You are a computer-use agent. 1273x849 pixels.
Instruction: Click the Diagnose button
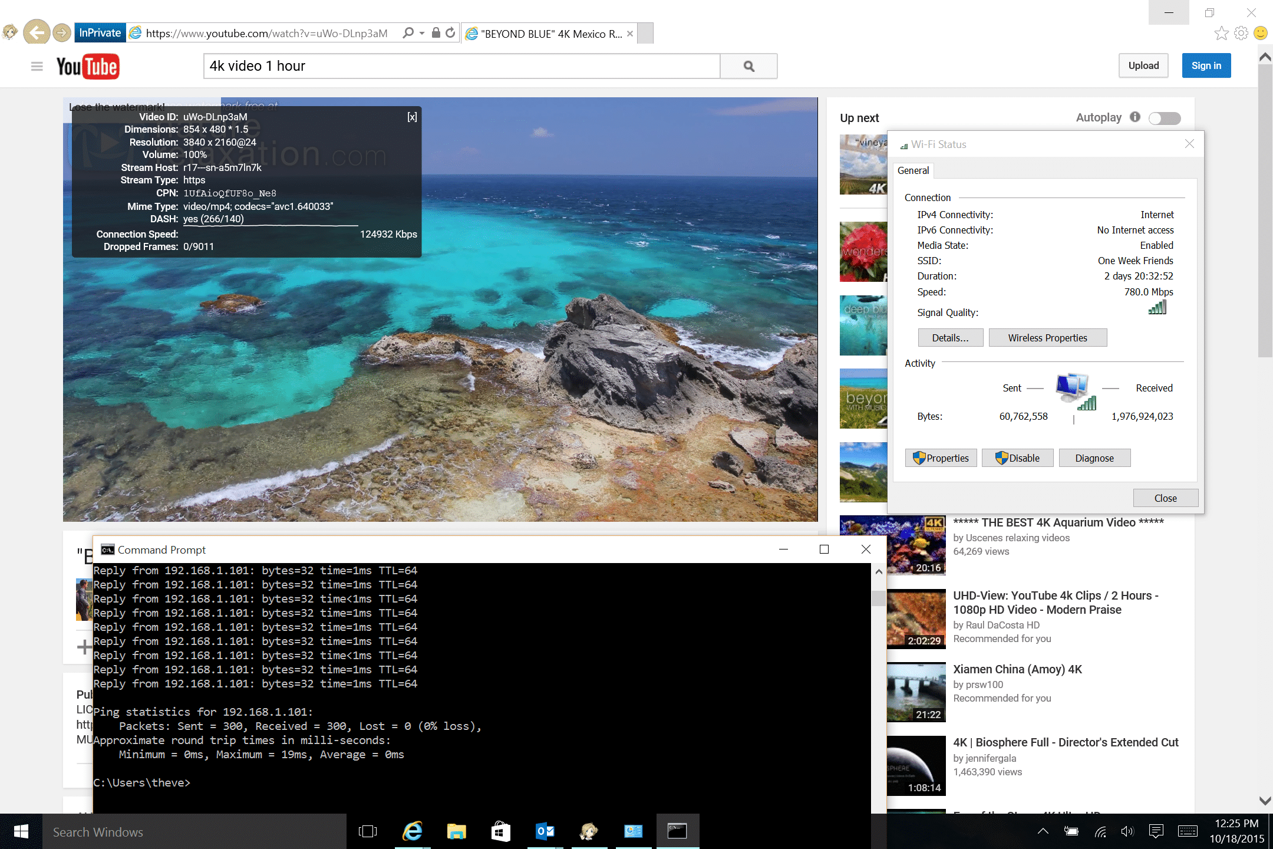pos(1094,458)
